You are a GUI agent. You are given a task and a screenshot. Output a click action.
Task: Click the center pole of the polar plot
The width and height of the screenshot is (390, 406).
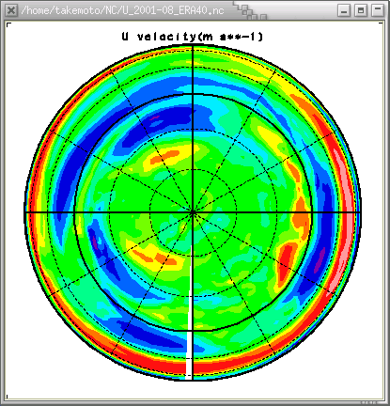pyautogui.click(x=193, y=212)
